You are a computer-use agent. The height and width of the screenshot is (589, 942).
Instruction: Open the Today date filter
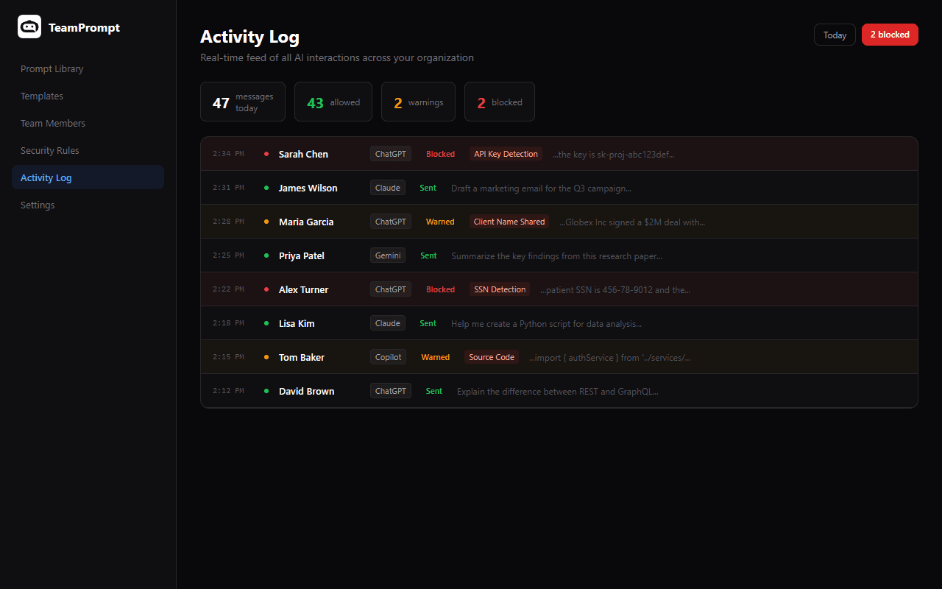835,34
